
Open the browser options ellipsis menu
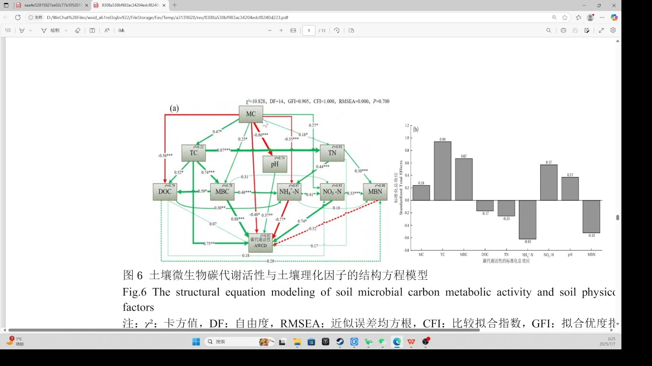(602, 17)
